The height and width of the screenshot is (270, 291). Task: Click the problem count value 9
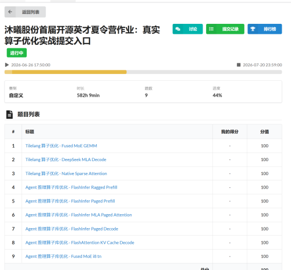(x=146, y=95)
